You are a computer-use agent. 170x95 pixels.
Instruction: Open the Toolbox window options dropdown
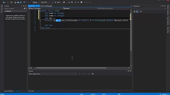coord(22,6)
